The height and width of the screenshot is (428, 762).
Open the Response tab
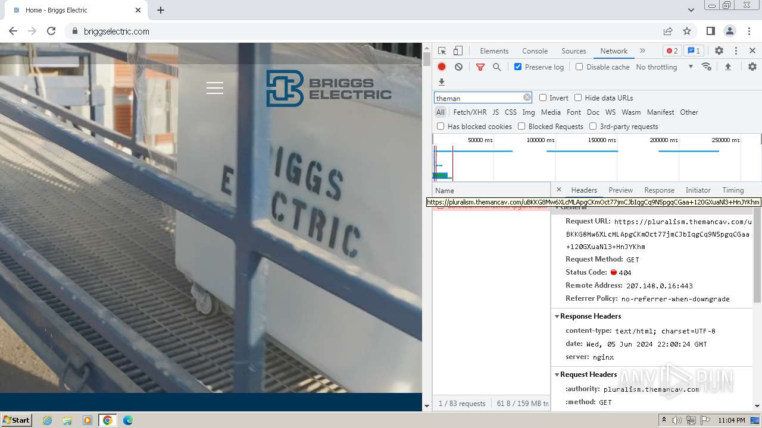click(659, 190)
